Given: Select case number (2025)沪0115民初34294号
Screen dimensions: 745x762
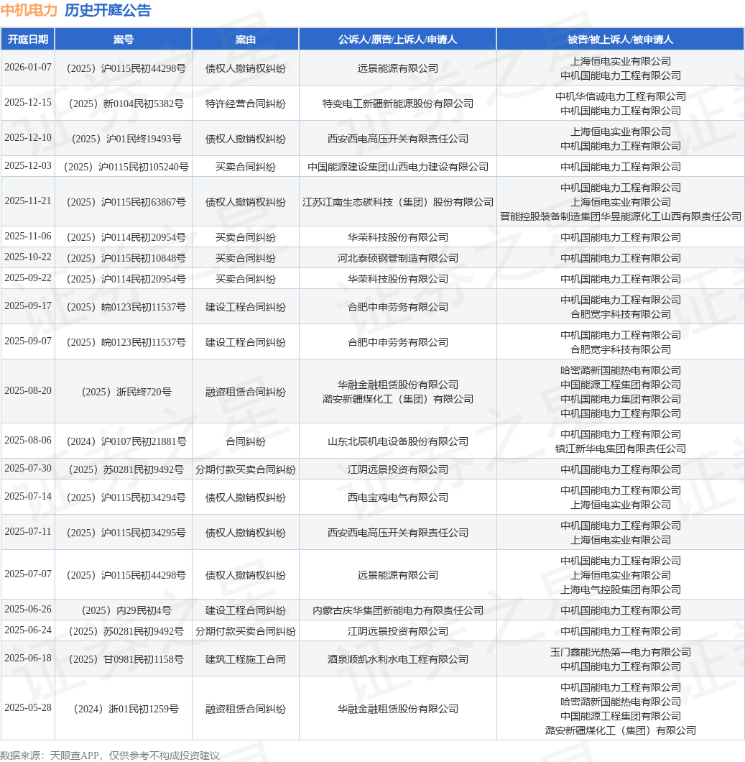Looking at the screenshot, I should click(126, 498).
